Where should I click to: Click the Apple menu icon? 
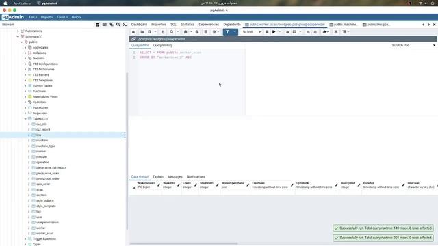pos(5,3)
